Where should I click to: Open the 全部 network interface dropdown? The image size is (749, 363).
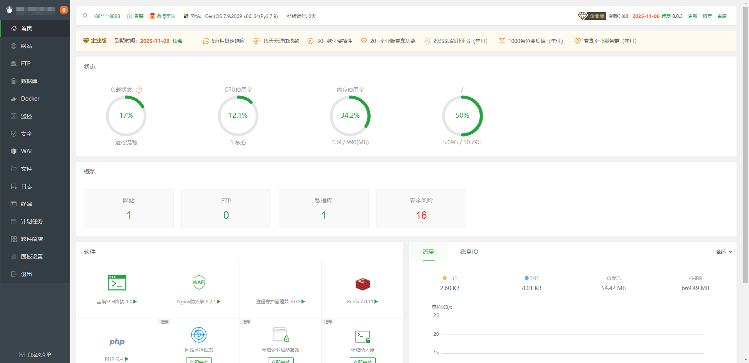tap(724, 251)
